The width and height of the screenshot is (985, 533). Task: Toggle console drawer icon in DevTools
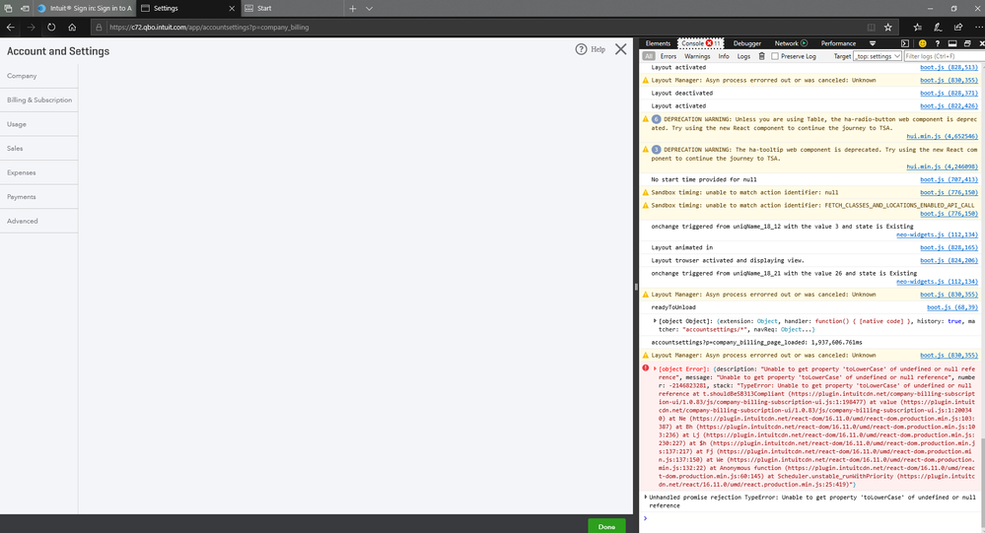[904, 43]
